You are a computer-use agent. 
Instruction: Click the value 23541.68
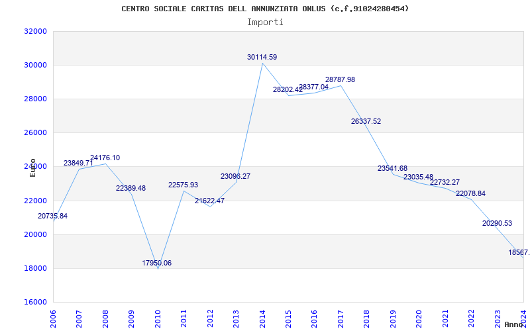[x=392, y=168]
